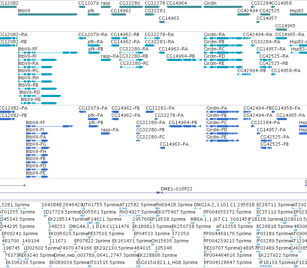This screenshot has width=307, height=268.
Task: Click protein CG32278-PA label
Action: [x=169, y=115]
